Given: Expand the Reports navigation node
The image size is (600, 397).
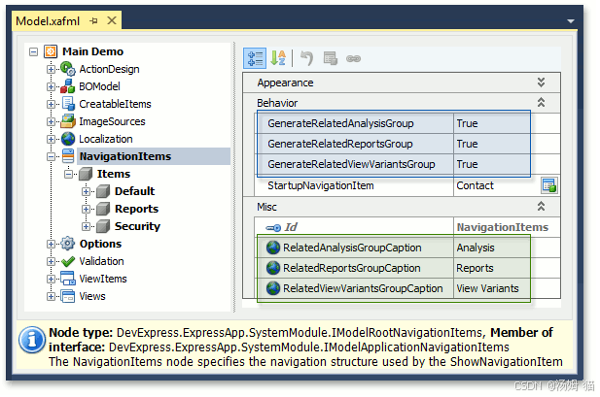Looking at the screenshot, I should pyautogui.click(x=87, y=209).
